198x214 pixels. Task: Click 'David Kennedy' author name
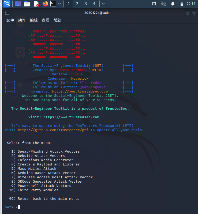tap(72, 70)
